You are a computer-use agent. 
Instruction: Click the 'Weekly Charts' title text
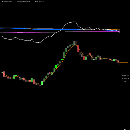(7, 2)
